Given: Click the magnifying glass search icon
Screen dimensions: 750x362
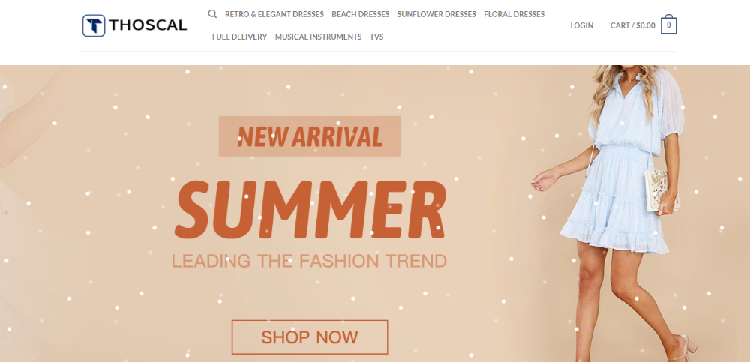Looking at the screenshot, I should [x=212, y=14].
